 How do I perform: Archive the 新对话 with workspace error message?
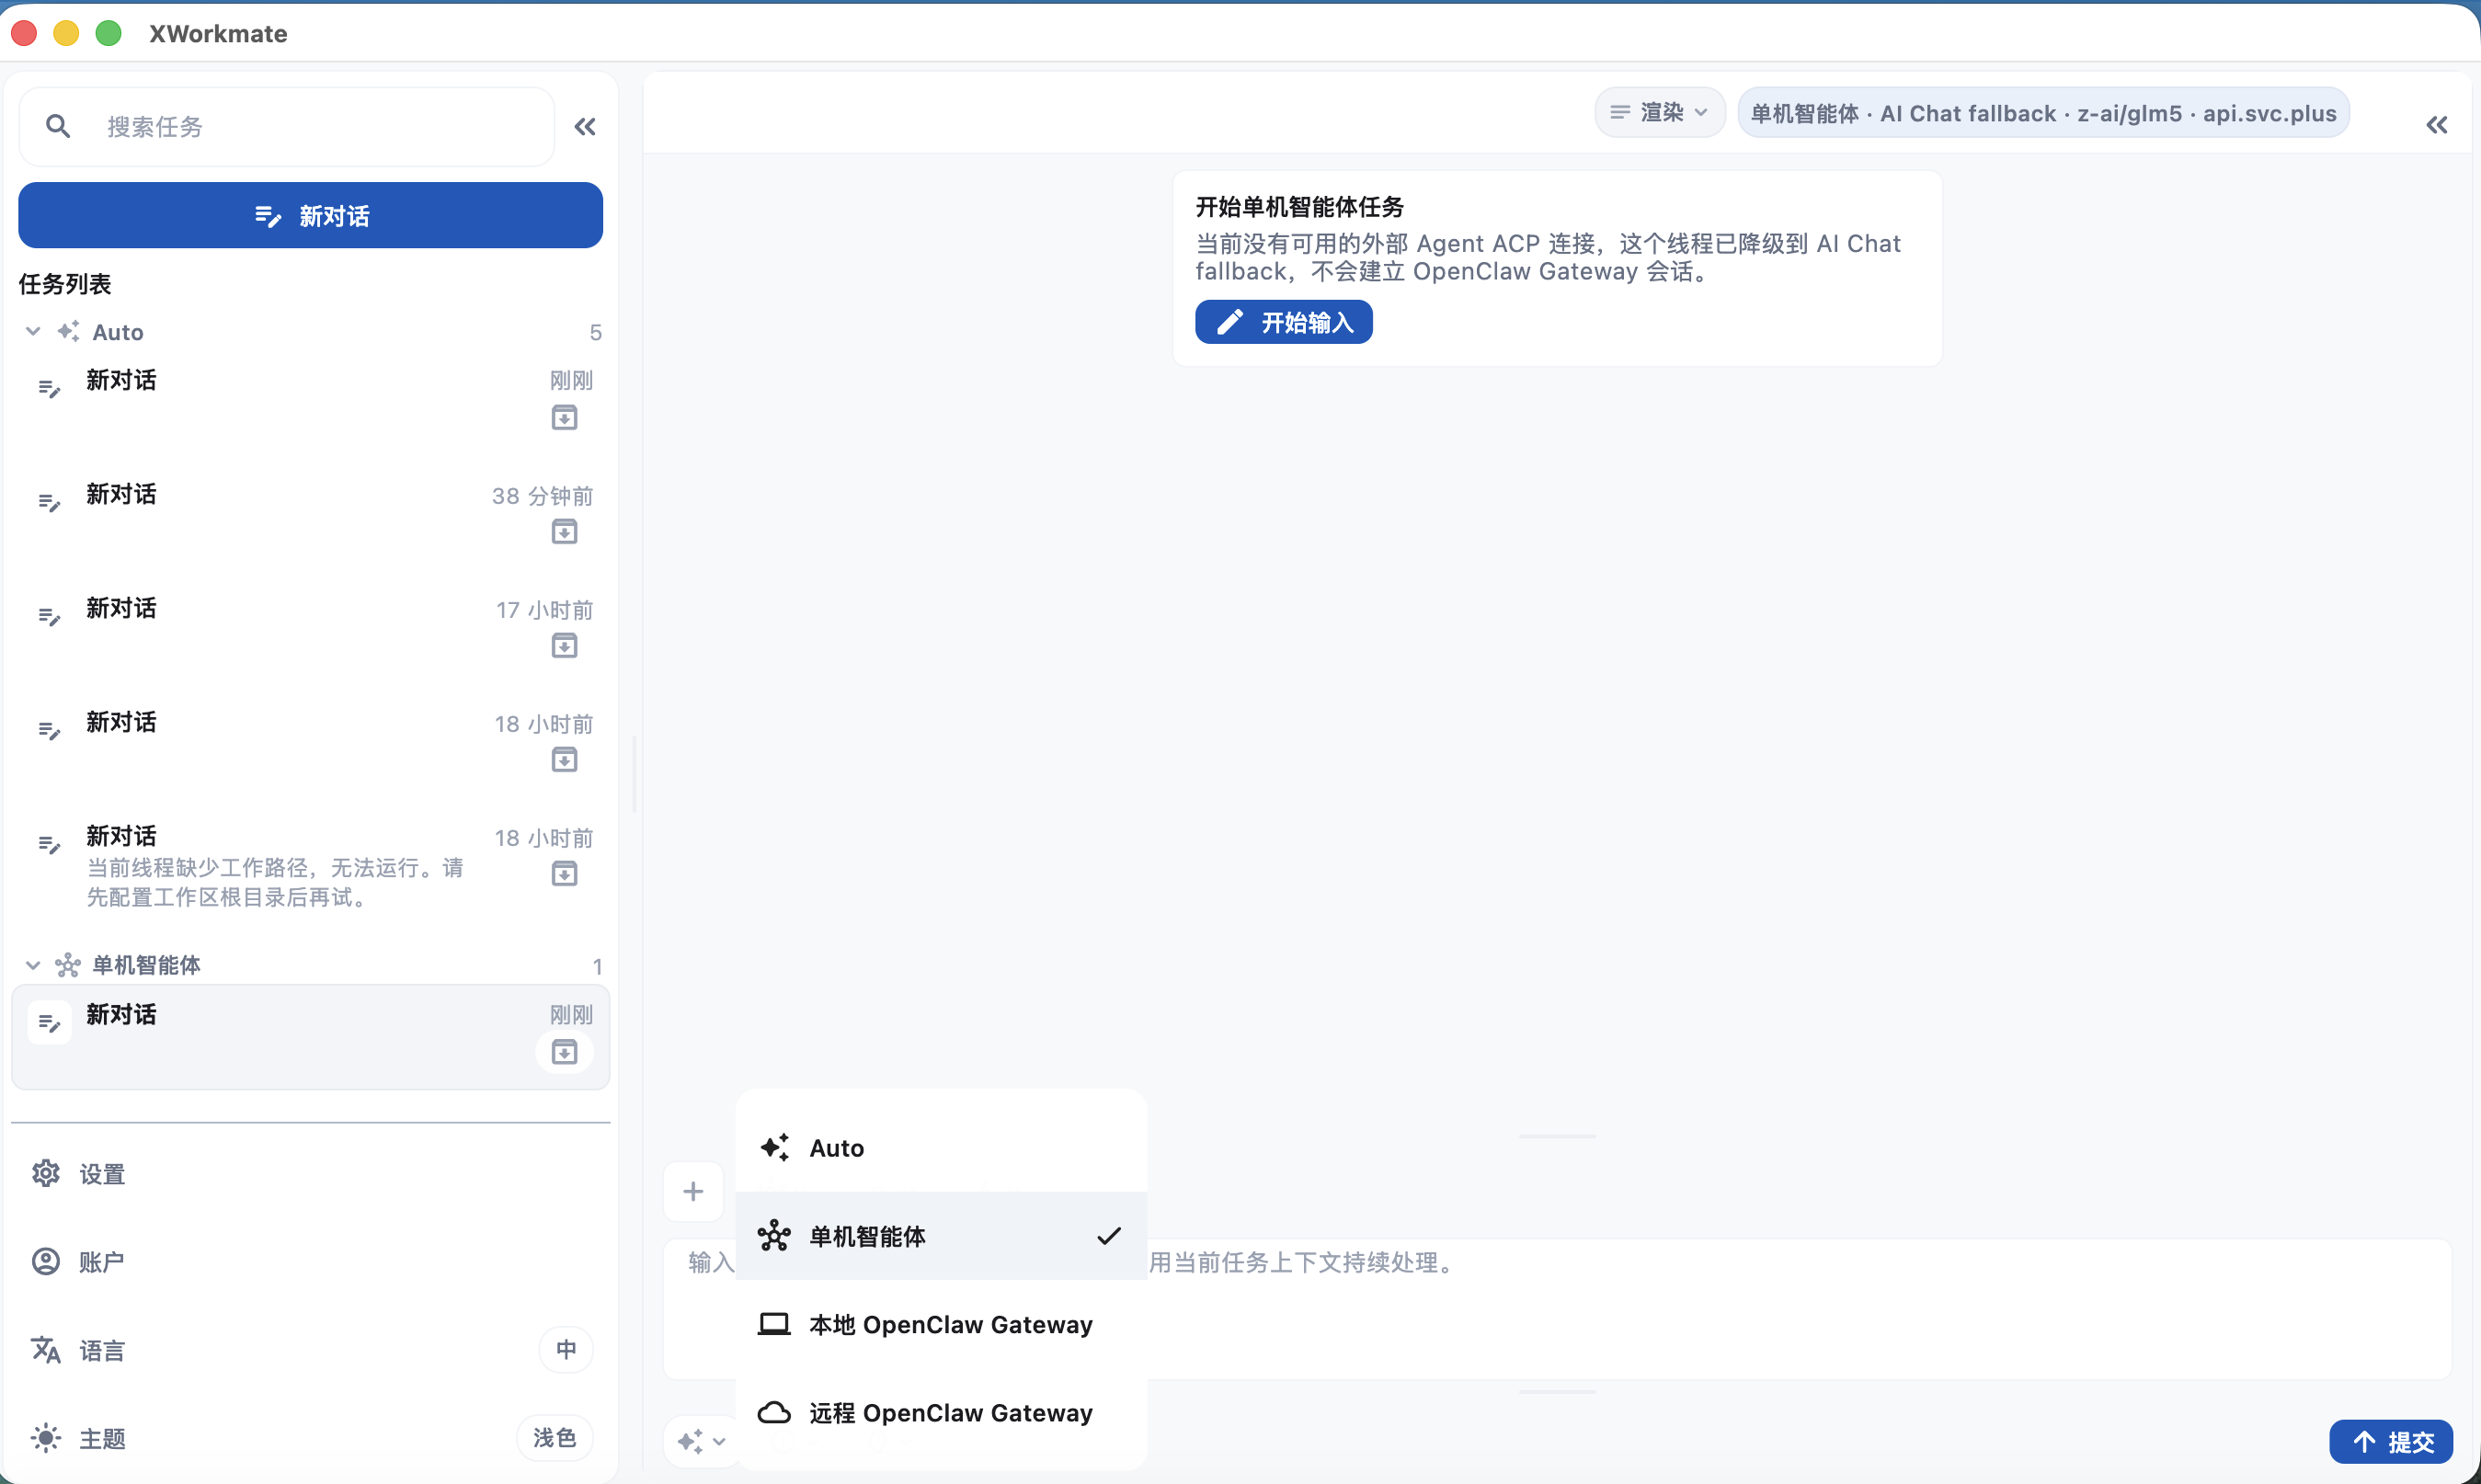(564, 873)
